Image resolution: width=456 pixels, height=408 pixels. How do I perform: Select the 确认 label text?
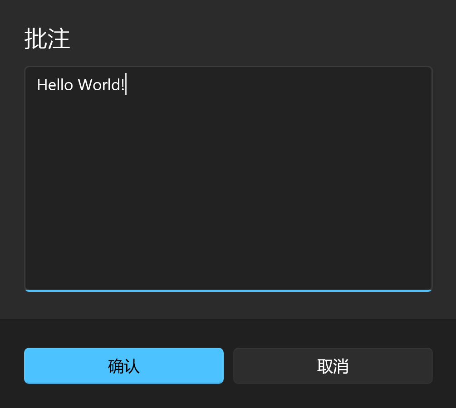123,366
